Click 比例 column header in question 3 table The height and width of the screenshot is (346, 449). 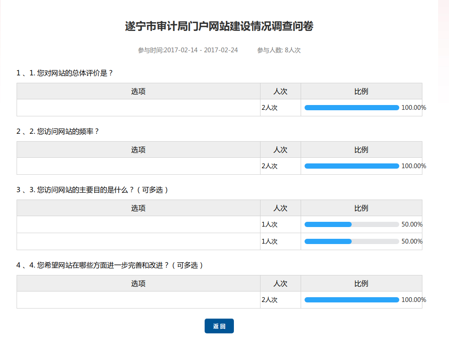point(361,208)
